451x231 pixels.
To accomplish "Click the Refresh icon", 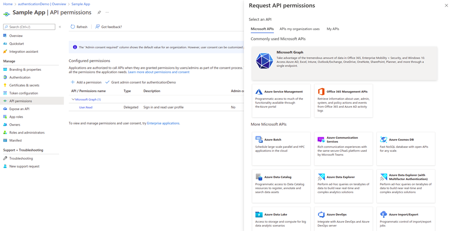I will pos(73,27).
